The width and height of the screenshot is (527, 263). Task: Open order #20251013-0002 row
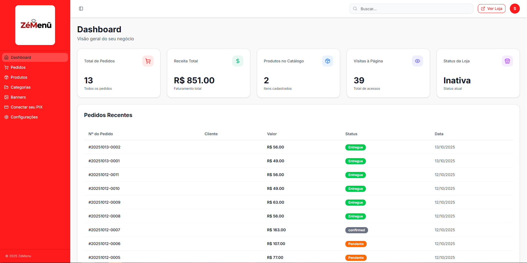point(105,147)
